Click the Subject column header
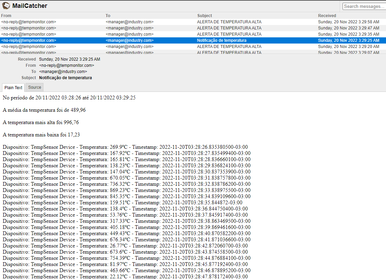 [205, 16]
